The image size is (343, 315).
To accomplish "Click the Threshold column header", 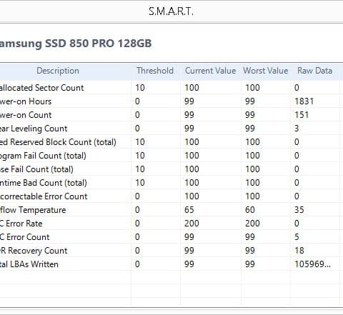I will pyautogui.click(x=155, y=71).
